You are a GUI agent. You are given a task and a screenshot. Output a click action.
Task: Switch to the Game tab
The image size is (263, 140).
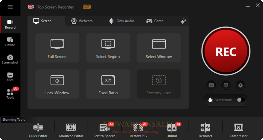[x=155, y=21]
